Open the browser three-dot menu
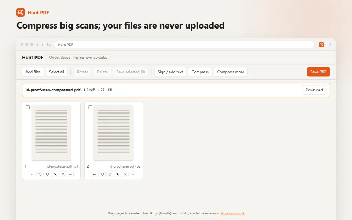Image resolution: width=352 pixels, height=220 pixels. pyautogui.click(x=330, y=45)
